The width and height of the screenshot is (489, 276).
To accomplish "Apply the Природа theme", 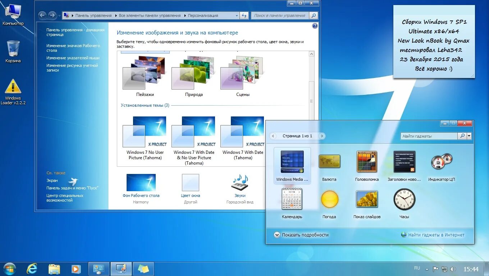I will click(194, 76).
